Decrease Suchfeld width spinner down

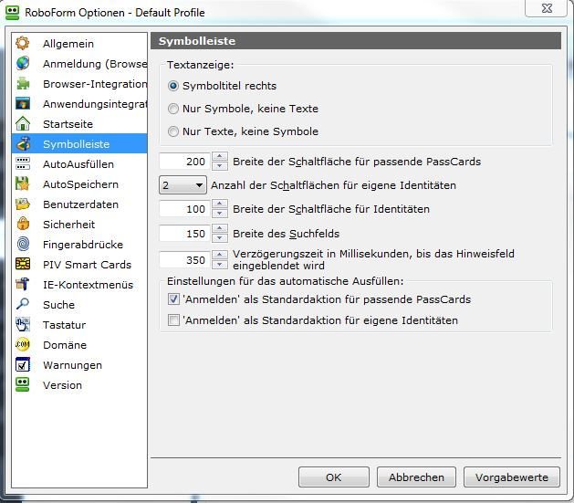click(220, 238)
